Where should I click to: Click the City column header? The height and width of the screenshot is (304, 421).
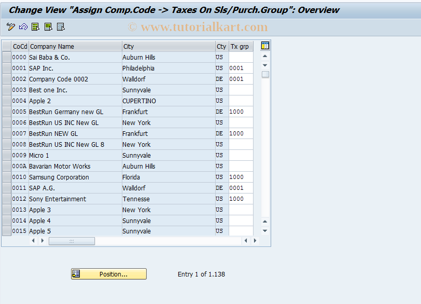[x=169, y=47]
